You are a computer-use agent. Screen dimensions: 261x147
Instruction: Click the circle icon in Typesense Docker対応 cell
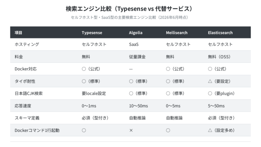click(84, 69)
